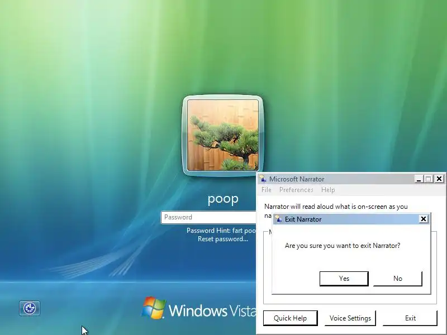Select the poop user account picture

coord(223,135)
